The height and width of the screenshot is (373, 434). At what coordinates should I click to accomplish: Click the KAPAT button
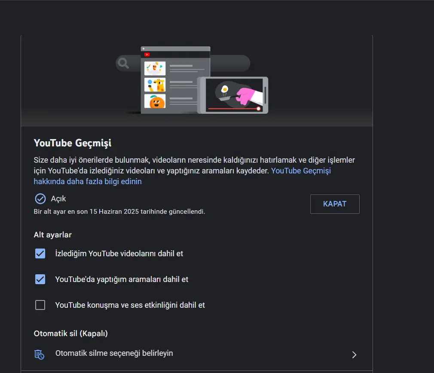tap(335, 204)
